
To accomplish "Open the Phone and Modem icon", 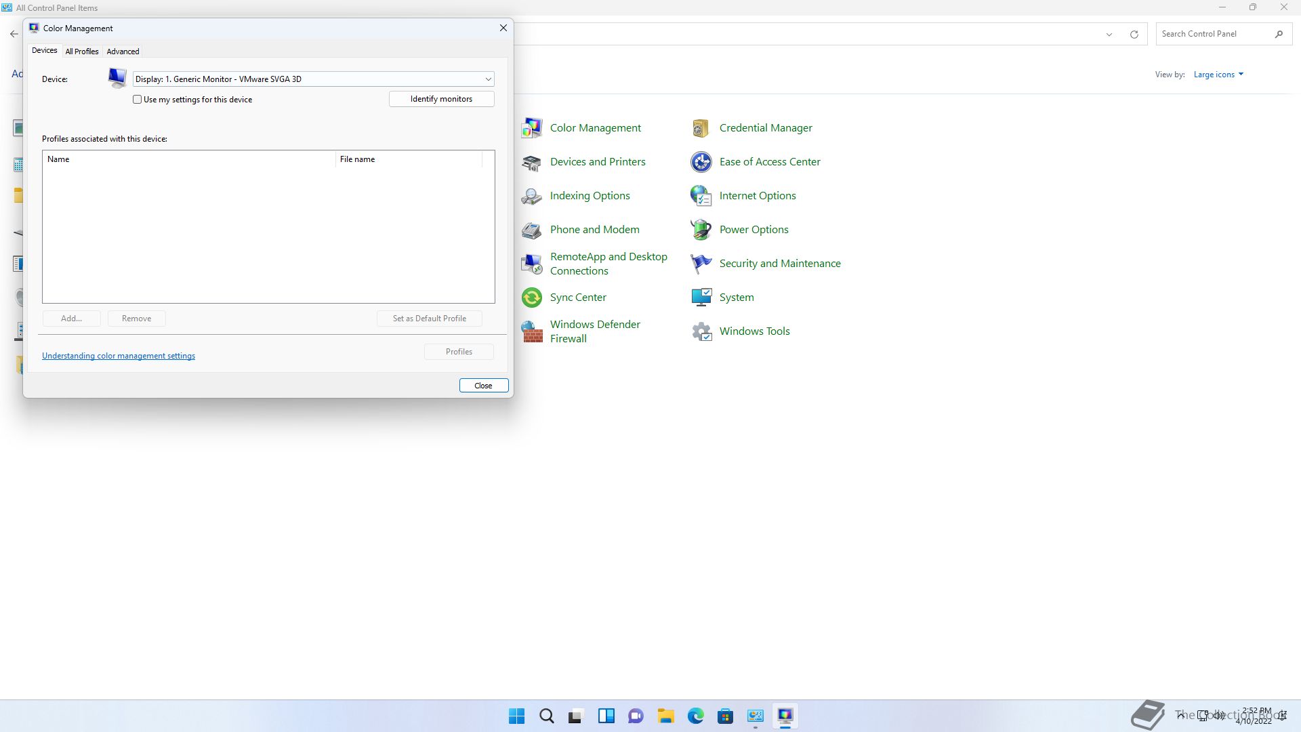I will [532, 230].
